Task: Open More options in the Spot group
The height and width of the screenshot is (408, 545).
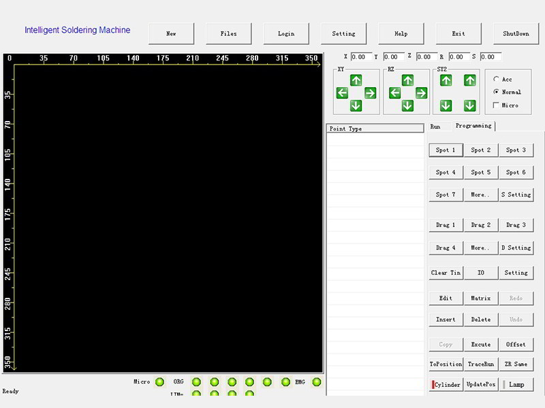Action: [480, 194]
